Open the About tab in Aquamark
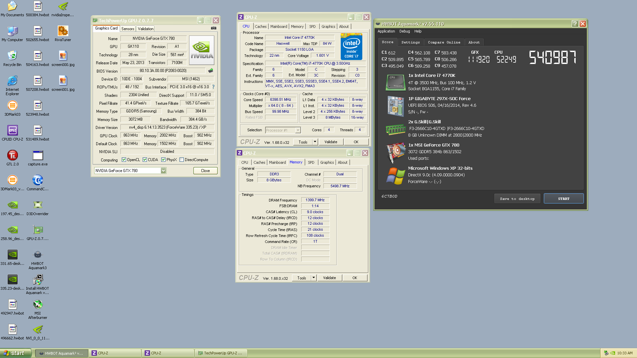This screenshot has width=637, height=358. [474, 42]
